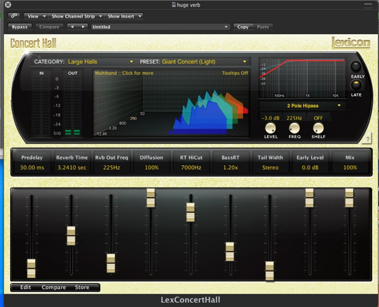Viewport: 379px width, 307px height.
Task: Toggle Tooltips Off setting
Action: click(x=235, y=73)
